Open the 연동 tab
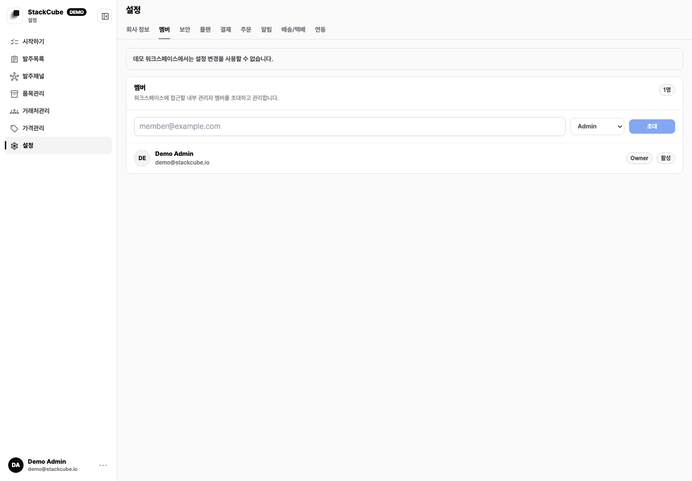 point(321,30)
